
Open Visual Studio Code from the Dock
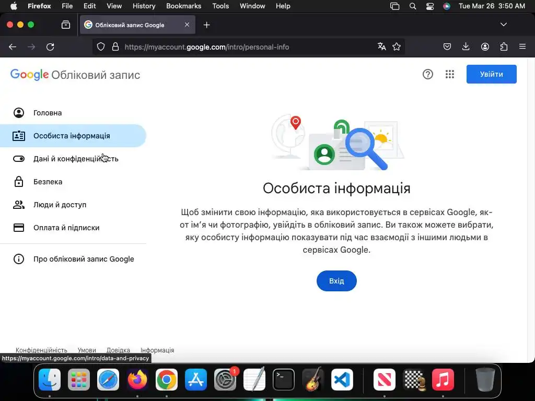[342, 380]
